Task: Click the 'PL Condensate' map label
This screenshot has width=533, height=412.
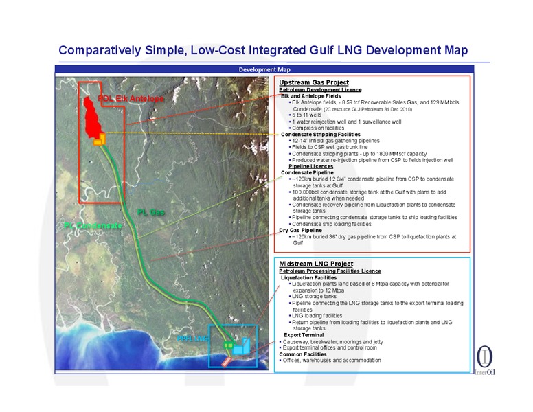Action: click(93, 225)
